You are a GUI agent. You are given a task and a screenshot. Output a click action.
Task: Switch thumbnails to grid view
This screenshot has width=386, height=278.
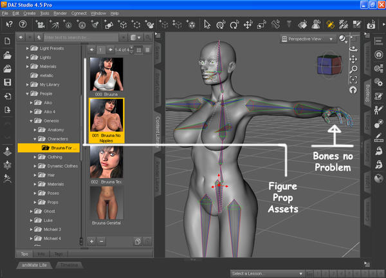139,50
